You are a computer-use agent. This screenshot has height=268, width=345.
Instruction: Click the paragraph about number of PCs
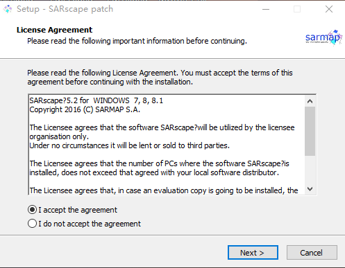(159, 168)
